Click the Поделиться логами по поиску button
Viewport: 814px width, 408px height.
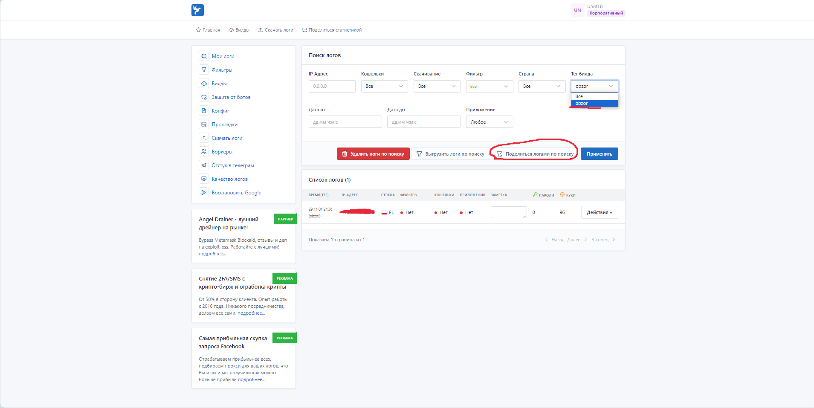click(535, 154)
